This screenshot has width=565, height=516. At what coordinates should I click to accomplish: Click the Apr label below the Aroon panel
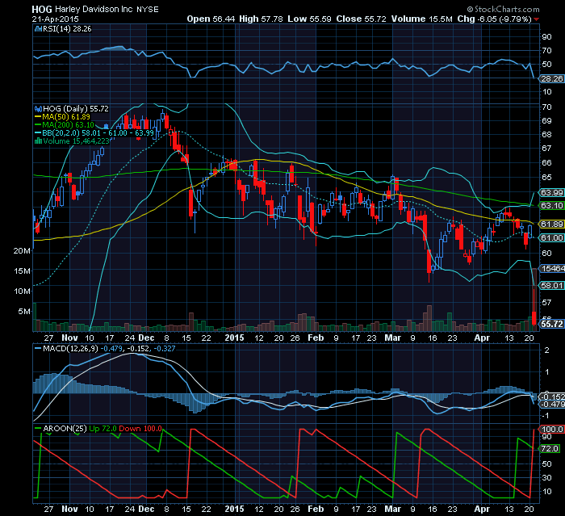pos(482,510)
